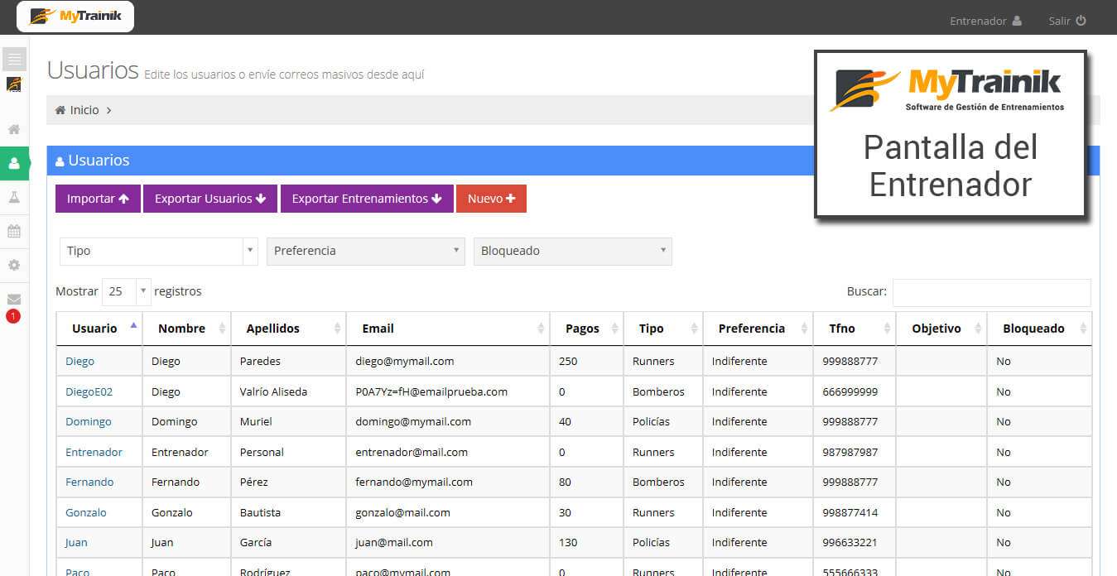Image resolution: width=1117 pixels, height=576 pixels.
Task: Click phone number 987987987
Action: point(850,452)
